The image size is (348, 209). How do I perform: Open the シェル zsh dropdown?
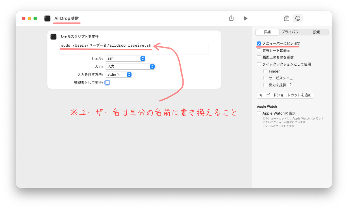pos(125,58)
